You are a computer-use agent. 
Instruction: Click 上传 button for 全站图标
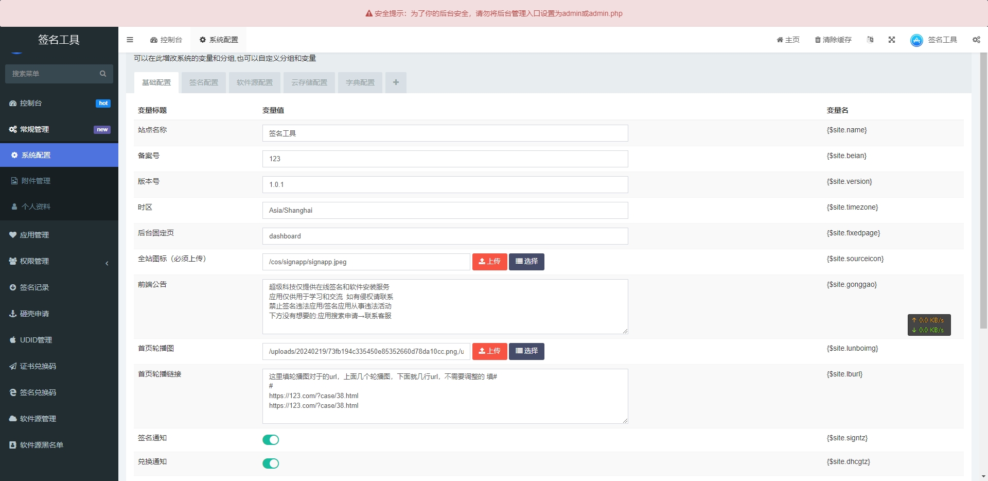click(x=489, y=262)
